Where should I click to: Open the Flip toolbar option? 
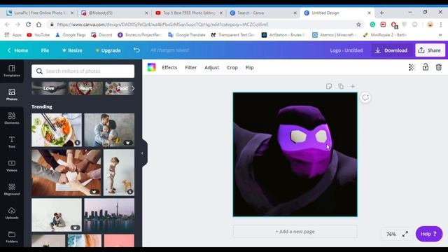(x=249, y=67)
